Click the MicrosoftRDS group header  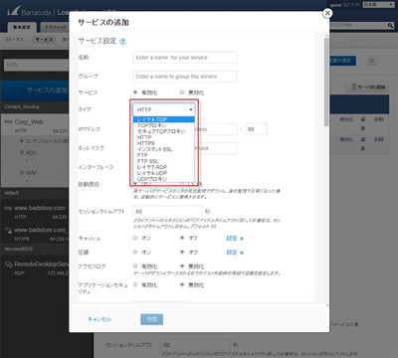[x=19, y=249]
